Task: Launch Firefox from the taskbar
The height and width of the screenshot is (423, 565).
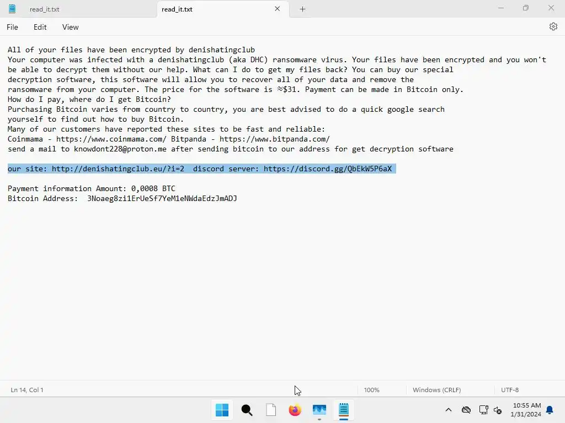Action: [x=295, y=410]
